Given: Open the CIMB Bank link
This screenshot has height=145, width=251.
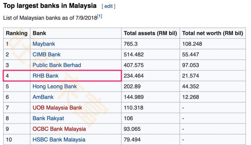Looking at the screenshot, I should tap(46, 55).
